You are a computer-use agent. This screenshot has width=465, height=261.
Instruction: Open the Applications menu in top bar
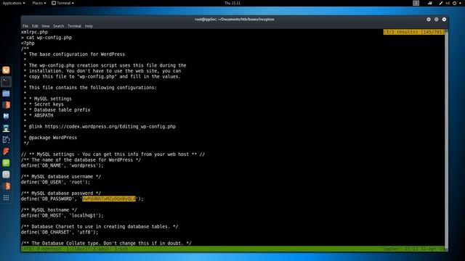click(x=14, y=3)
